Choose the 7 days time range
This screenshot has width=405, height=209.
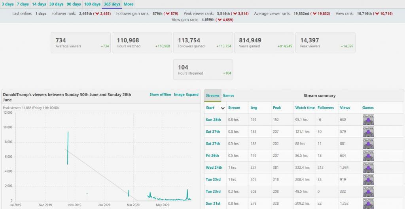coord(23,4)
